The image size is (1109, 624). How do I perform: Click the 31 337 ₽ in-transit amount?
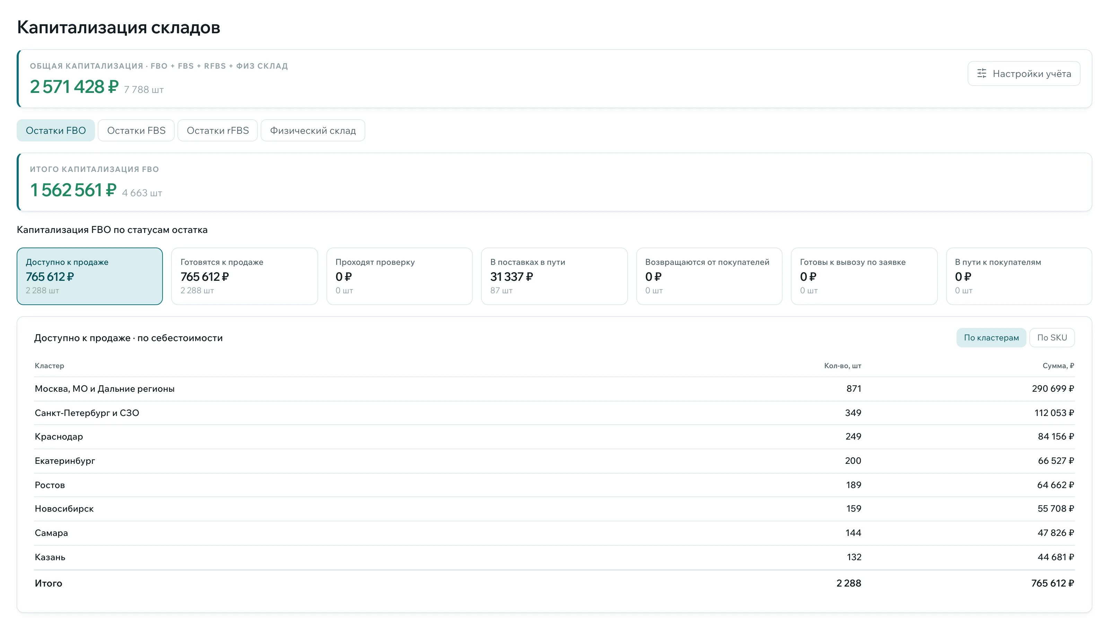[512, 277]
